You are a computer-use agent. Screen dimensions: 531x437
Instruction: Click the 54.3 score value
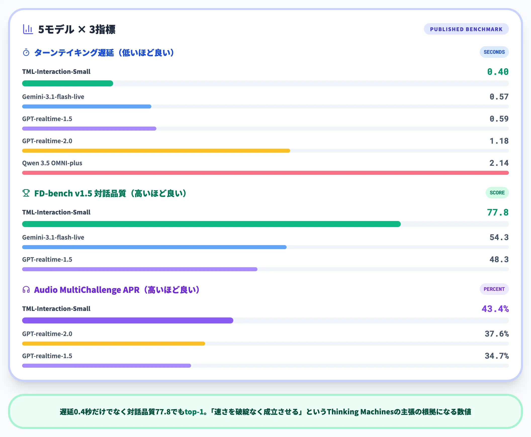tap(499, 237)
